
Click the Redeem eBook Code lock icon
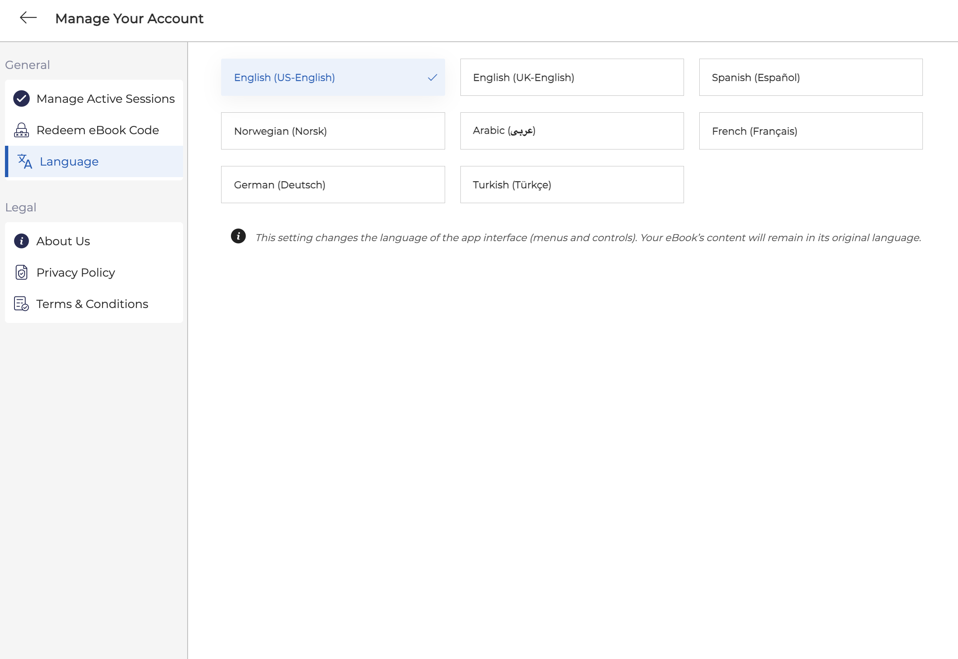click(21, 130)
